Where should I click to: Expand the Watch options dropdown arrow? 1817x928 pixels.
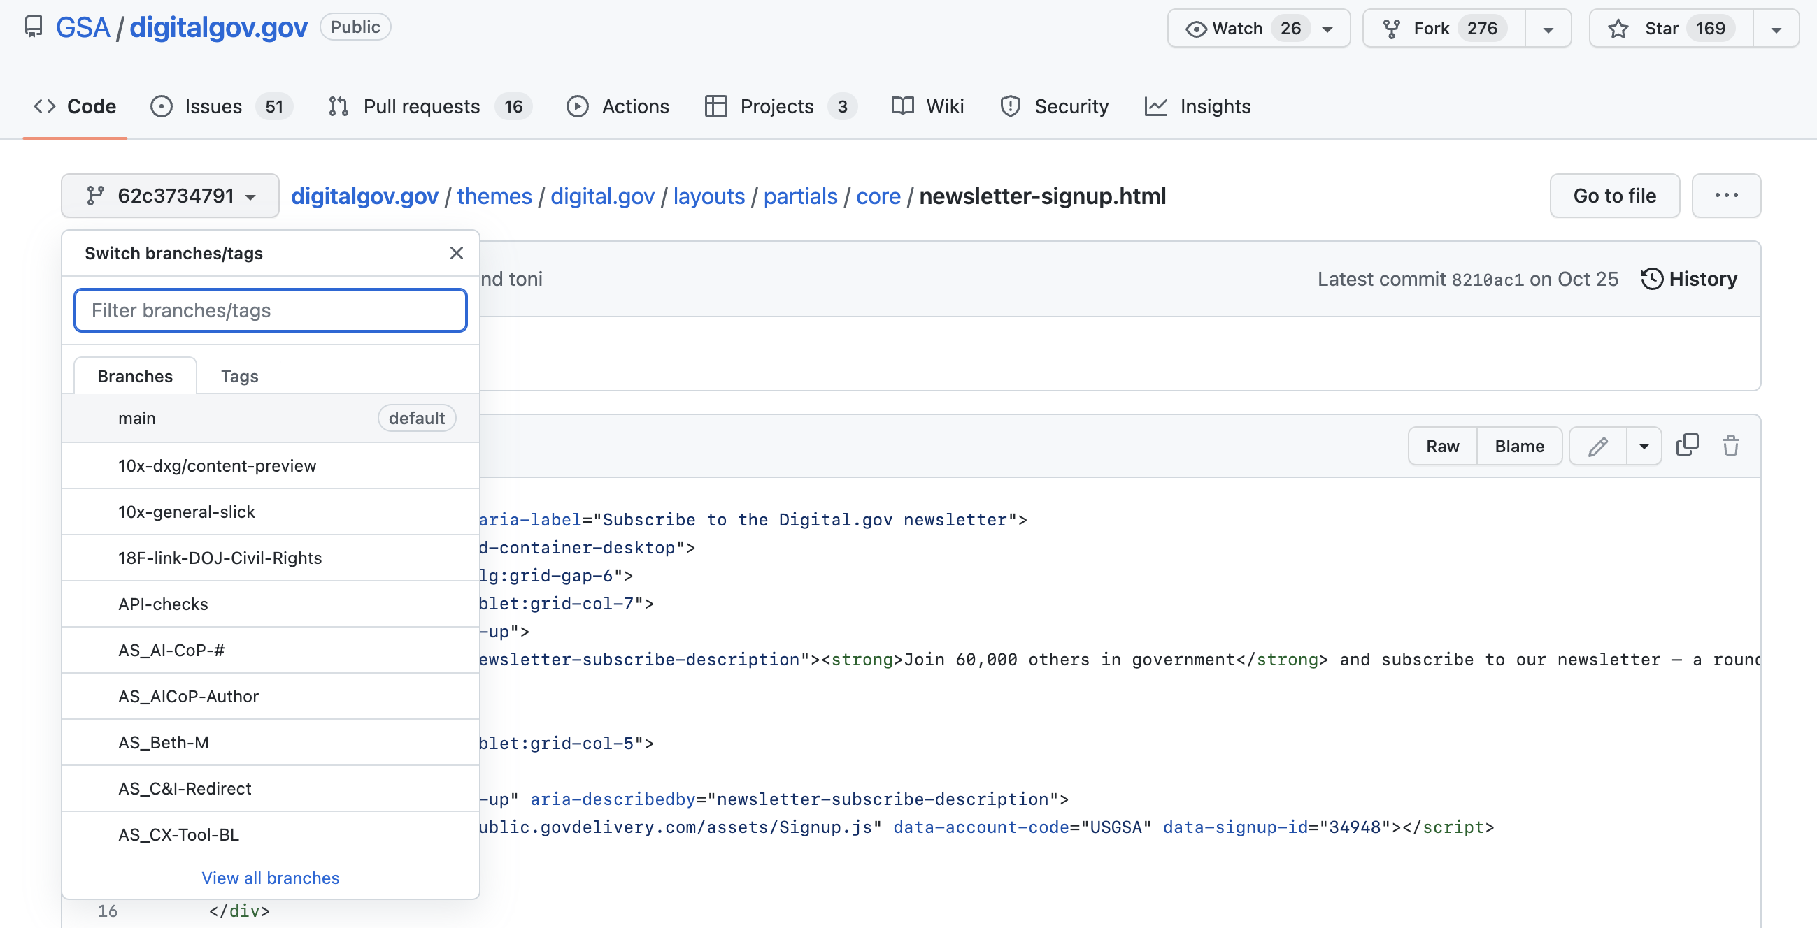pyautogui.click(x=1327, y=29)
